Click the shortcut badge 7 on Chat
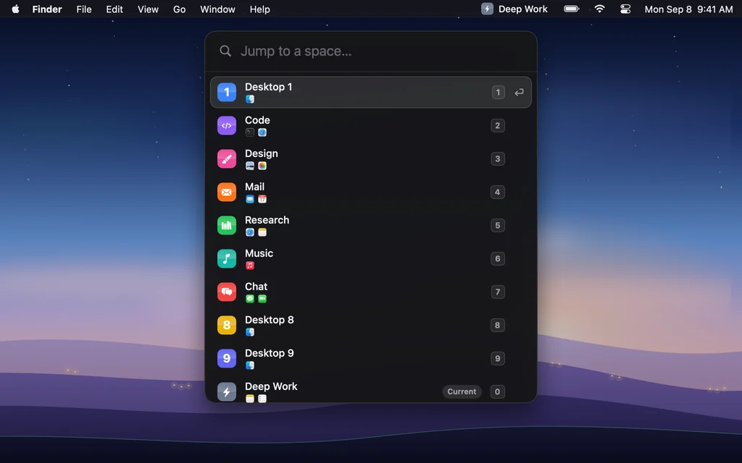 [x=497, y=292]
